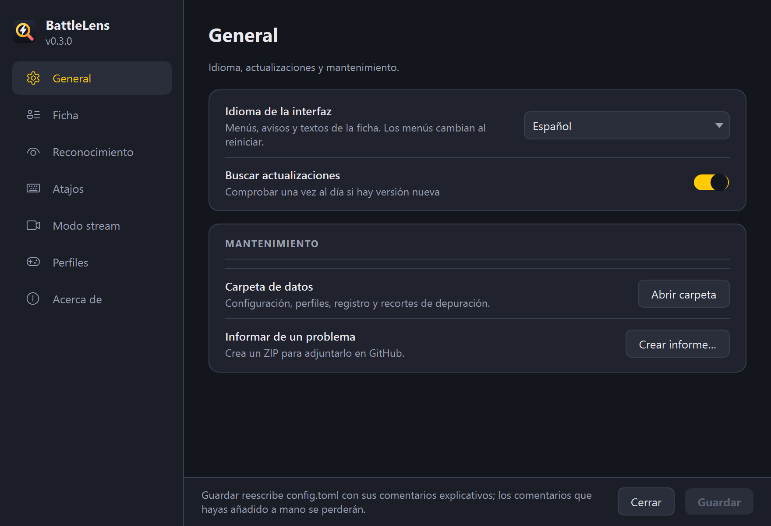Select Modo stream in the sidebar
The image size is (771, 526).
tap(92, 226)
